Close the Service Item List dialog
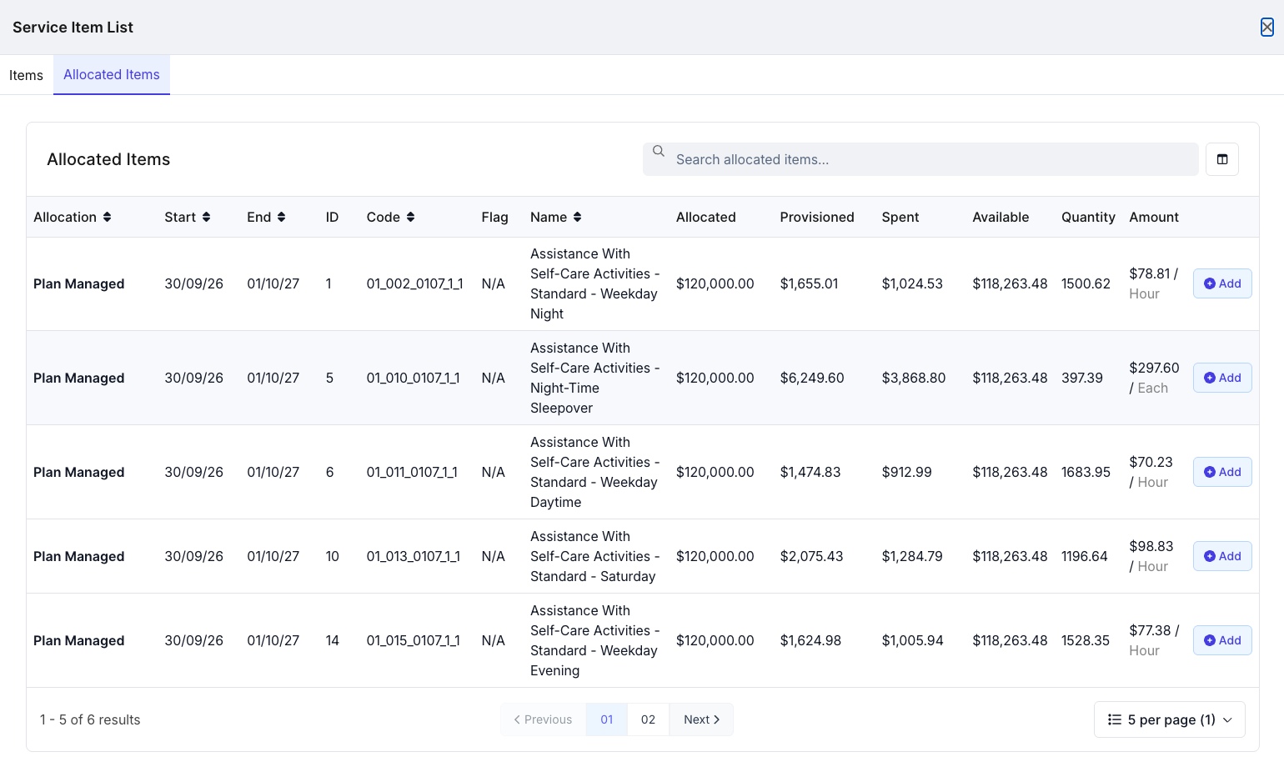Image resolution: width=1284 pixels, height=777 pixels. pyautogui.click(x=1266, y=28)
